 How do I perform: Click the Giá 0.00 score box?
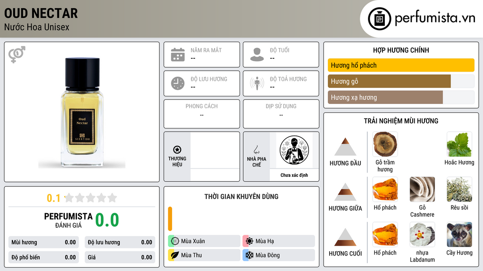(120, 257)
